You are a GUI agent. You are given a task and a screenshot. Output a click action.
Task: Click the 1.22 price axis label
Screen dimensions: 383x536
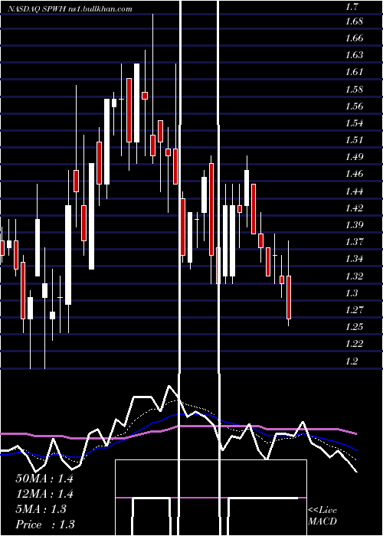354,344
